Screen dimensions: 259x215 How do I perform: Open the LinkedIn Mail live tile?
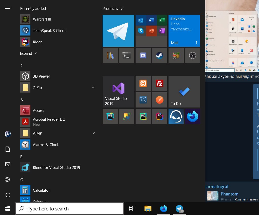click(184, 31)
